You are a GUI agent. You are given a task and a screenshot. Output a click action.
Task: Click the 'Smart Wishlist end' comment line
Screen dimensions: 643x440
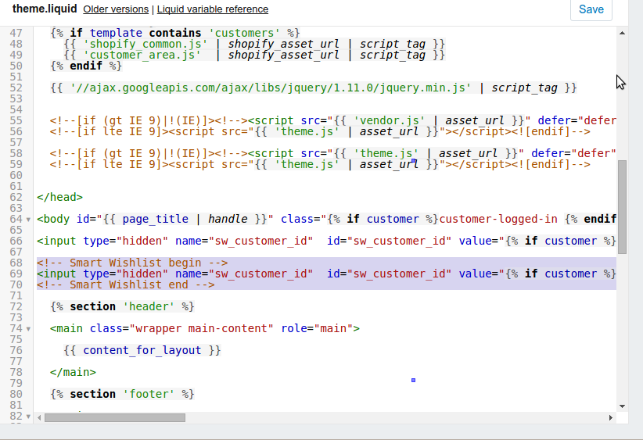coord(125,284)
